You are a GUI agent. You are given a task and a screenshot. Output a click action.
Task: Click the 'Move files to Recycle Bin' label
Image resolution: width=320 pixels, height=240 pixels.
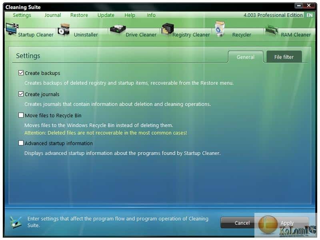(x=53, y=115)
